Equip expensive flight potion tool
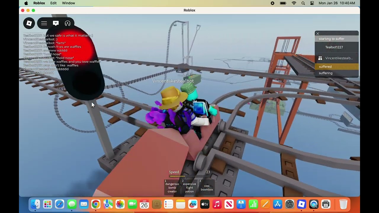This screenshot has height=213, width=379. 189,187
